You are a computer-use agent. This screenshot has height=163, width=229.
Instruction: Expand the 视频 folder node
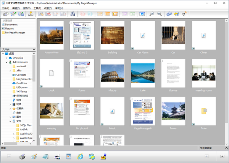[10, 104]
